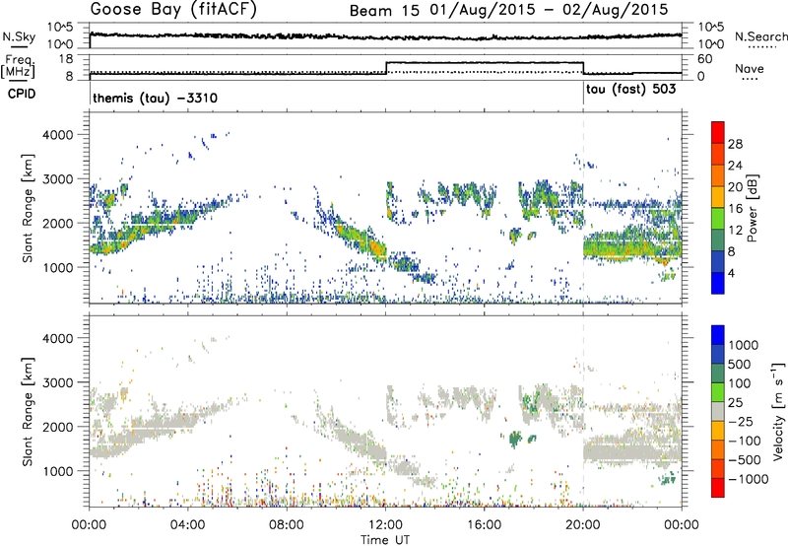Click the 16:00 time tick label
788x546 pixels.
click(x=484, y=525)
